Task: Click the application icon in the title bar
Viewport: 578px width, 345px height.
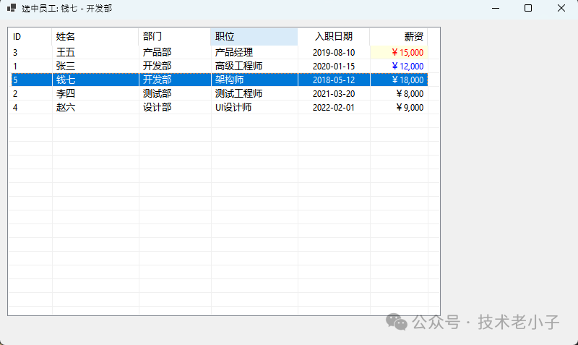Action: pyautogui.click(x=12, y=8)
